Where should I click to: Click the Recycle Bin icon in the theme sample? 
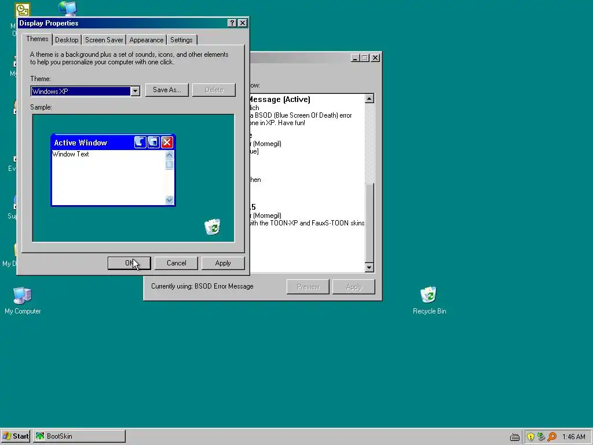click(x=212, y=227)
